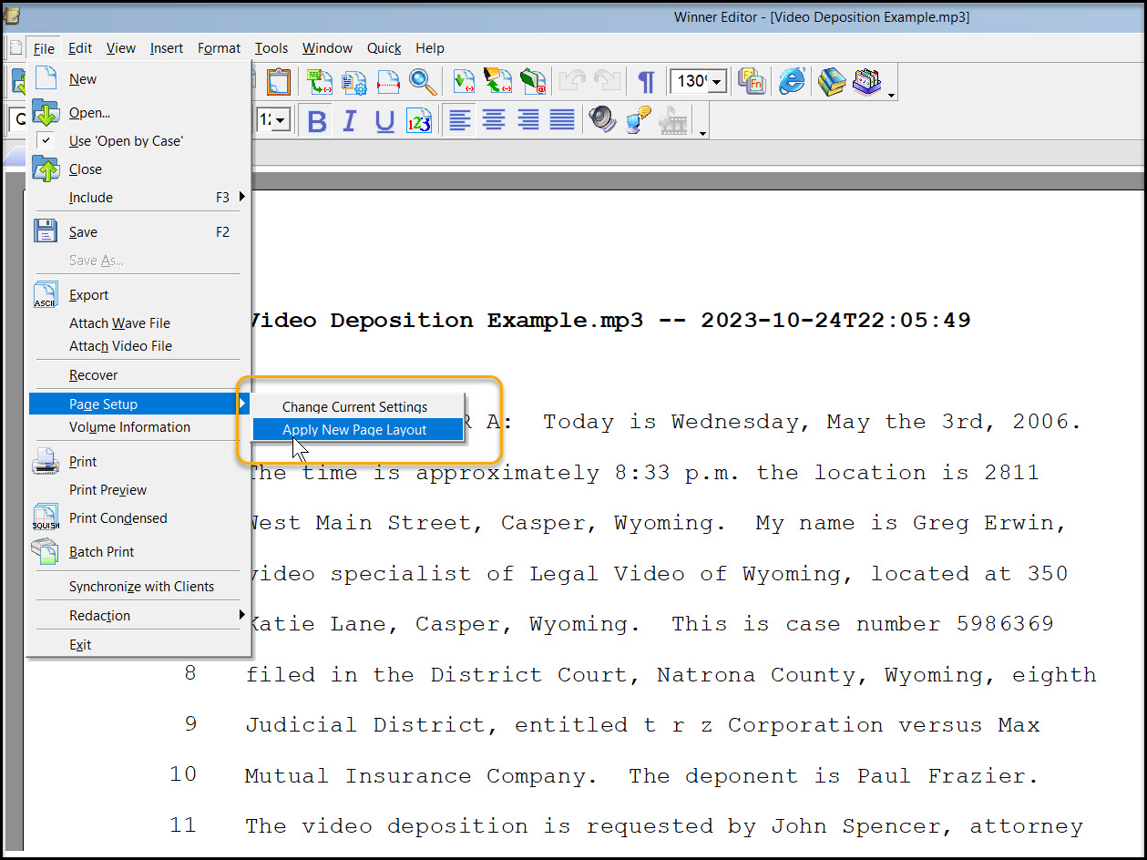Image resolution: width=1147 pixels, height=860 pixels.
Task: Click the Undo arrow toolbar icon
Action: pyautogui.click(x=572, y=81)
